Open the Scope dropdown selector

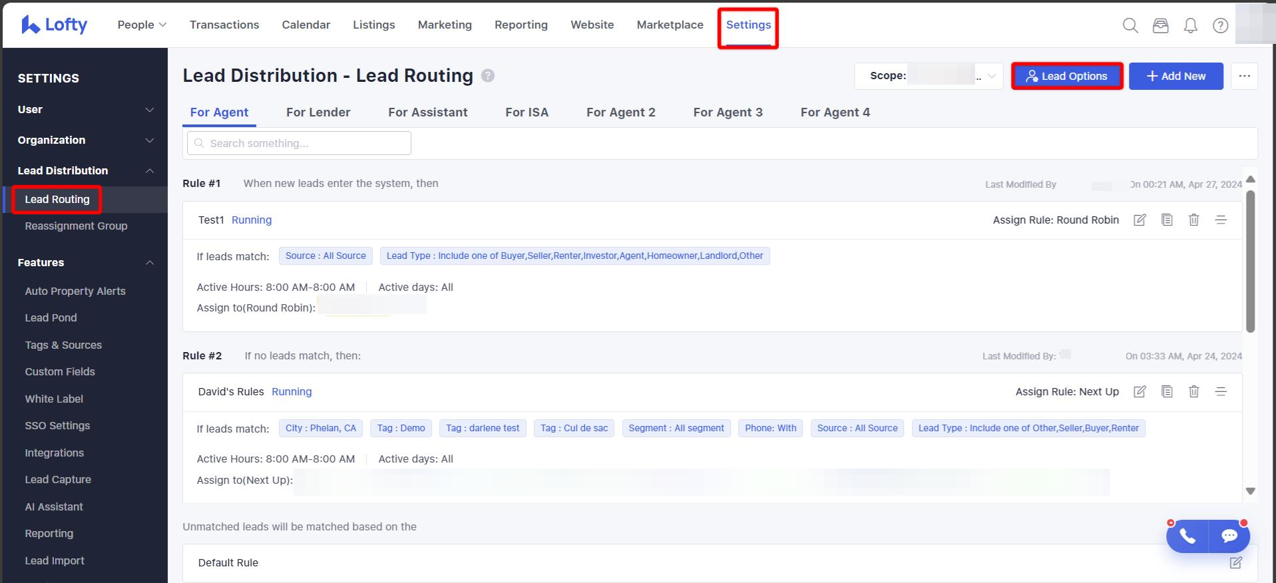point(928,76)
